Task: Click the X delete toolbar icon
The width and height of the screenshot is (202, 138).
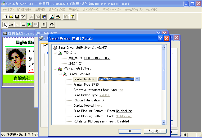Action: [x=23, y=17]
